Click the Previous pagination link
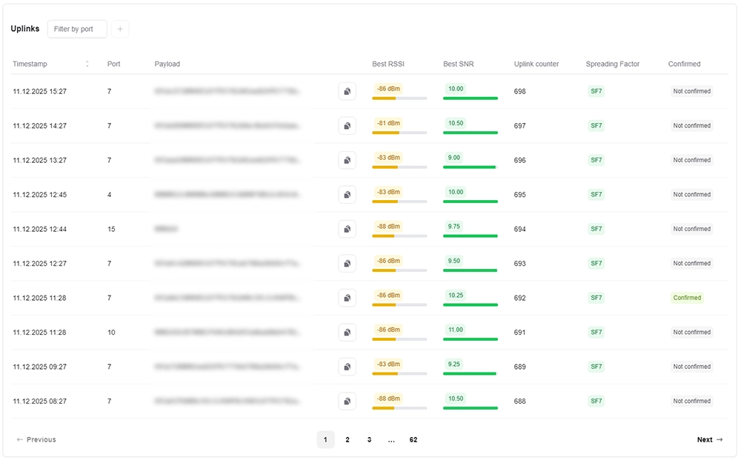Screen dimensions: 741x463 [36, 440]
